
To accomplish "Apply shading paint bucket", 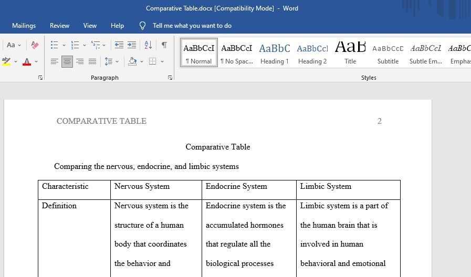I will coord(132,61).
